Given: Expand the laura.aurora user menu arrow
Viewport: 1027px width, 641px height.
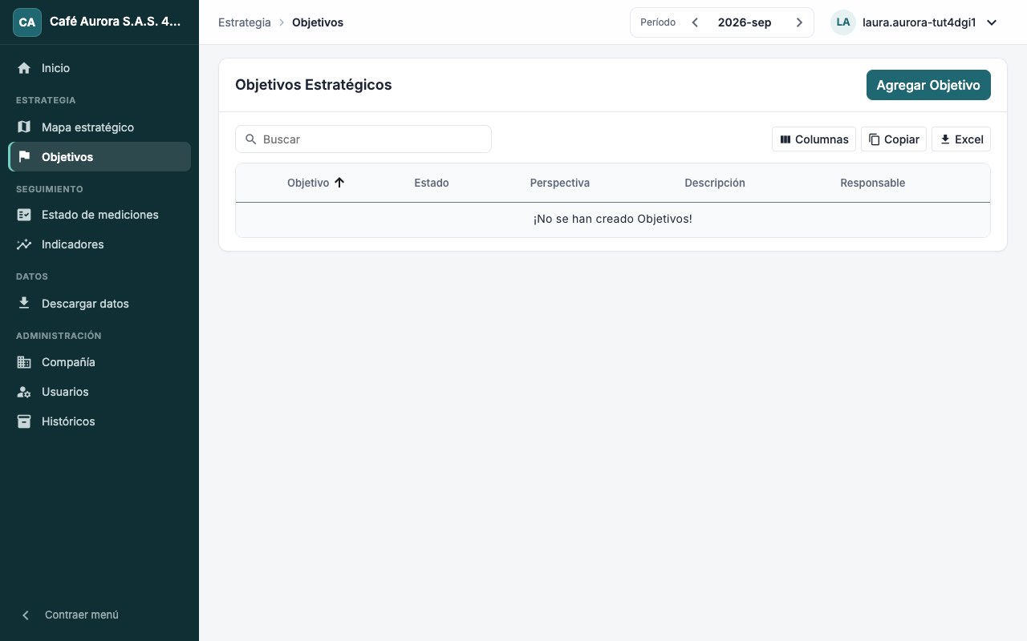Looking at the screenshot, I should [x=992, y=22].
